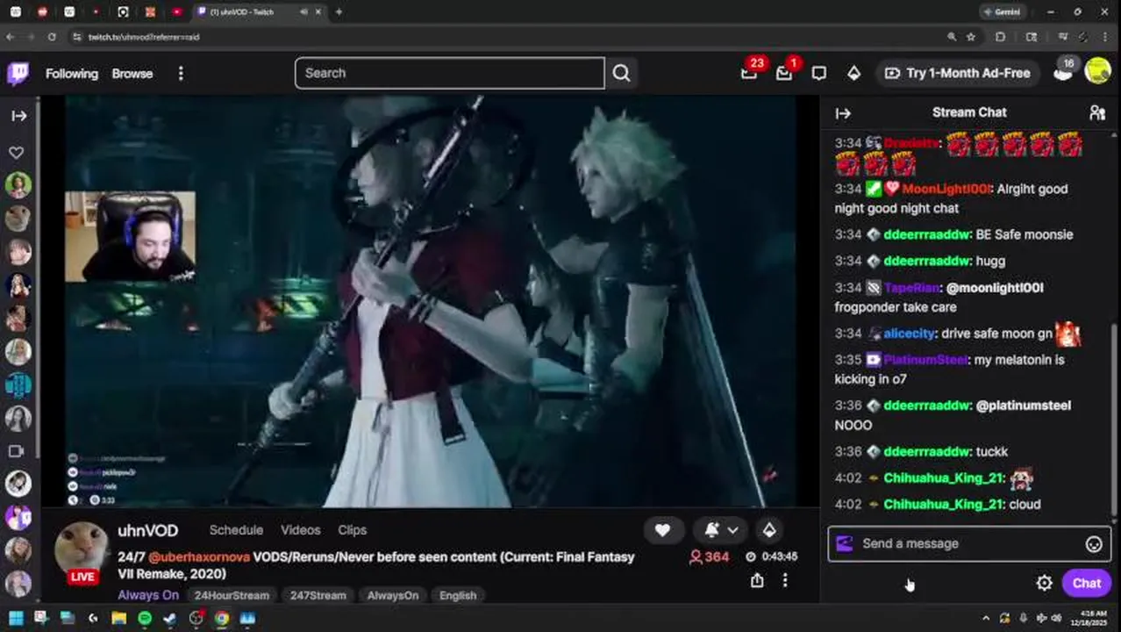1121x632 pixels.
Task: Select the AlwaysOn tag
Action: point(393,595)
